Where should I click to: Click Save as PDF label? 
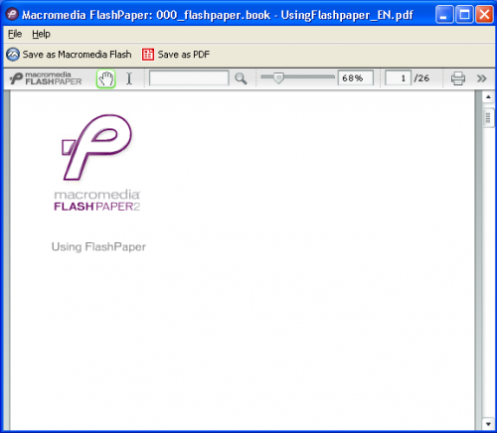(x=184, y=55)
